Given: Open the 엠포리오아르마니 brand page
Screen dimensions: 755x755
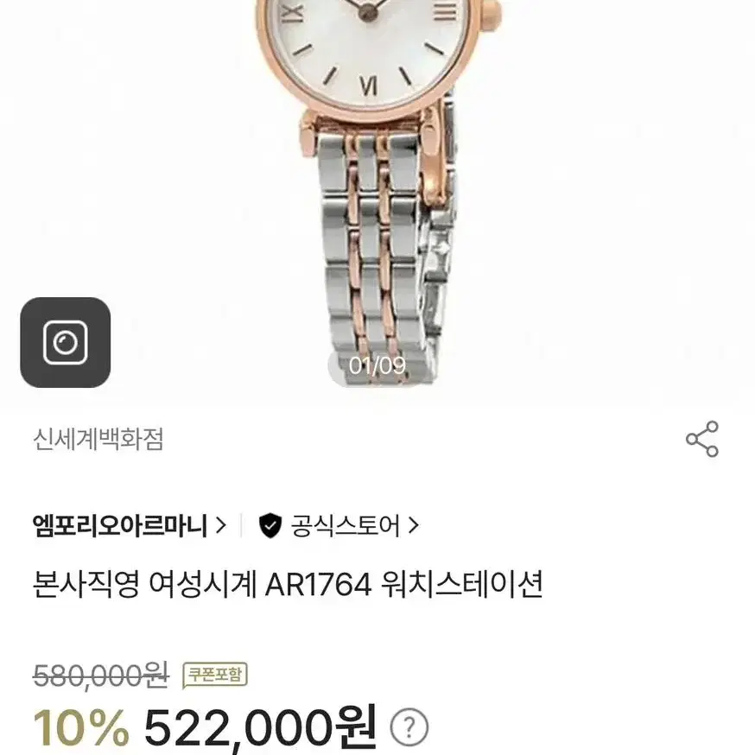Looking at the screenshot, I should click(120, 525).
